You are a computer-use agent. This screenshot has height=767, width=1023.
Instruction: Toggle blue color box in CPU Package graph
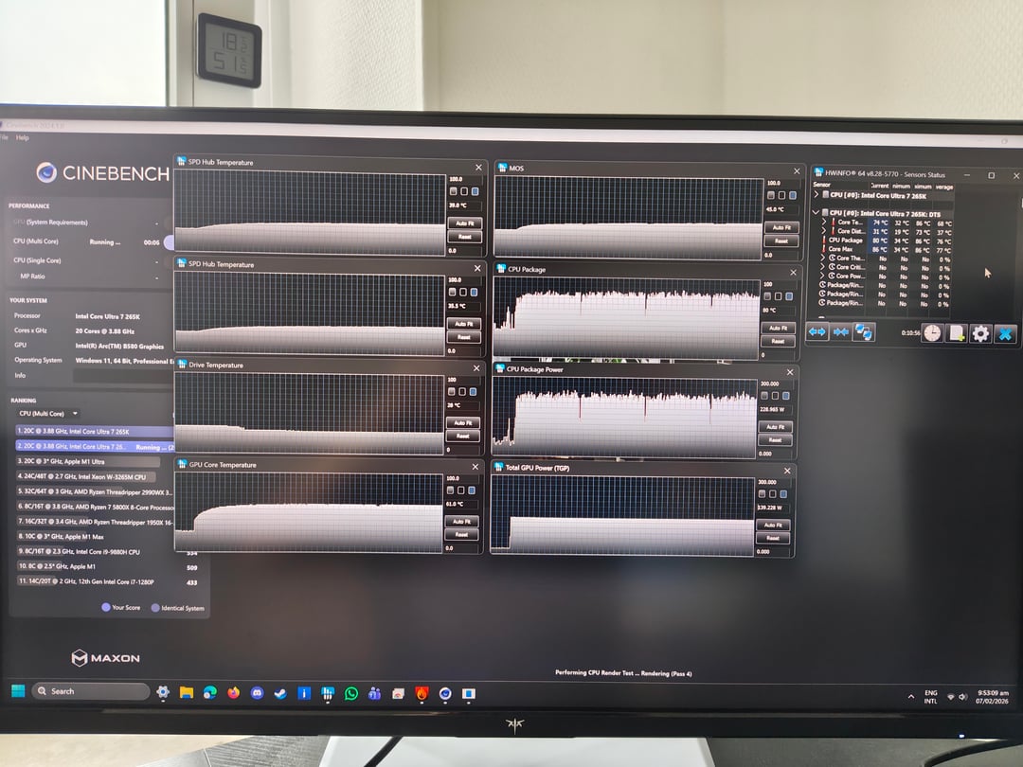click(789, 295)
